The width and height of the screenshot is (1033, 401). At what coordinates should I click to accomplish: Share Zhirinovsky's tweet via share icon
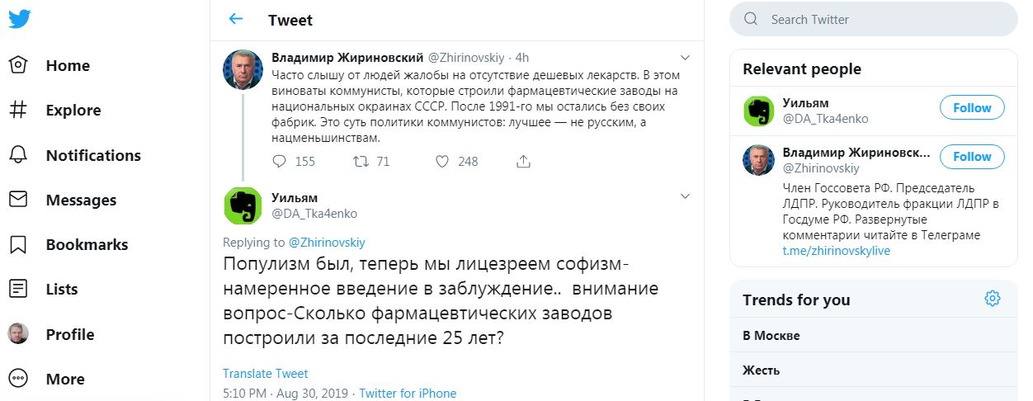coord(523,162)
